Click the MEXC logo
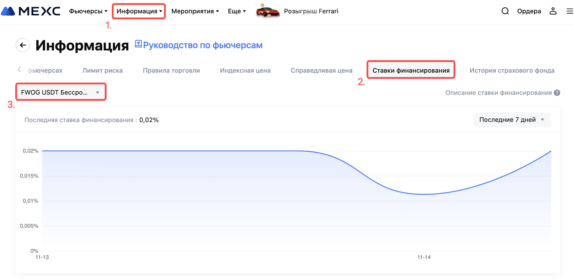574x280 pixels. coord(31,11)
